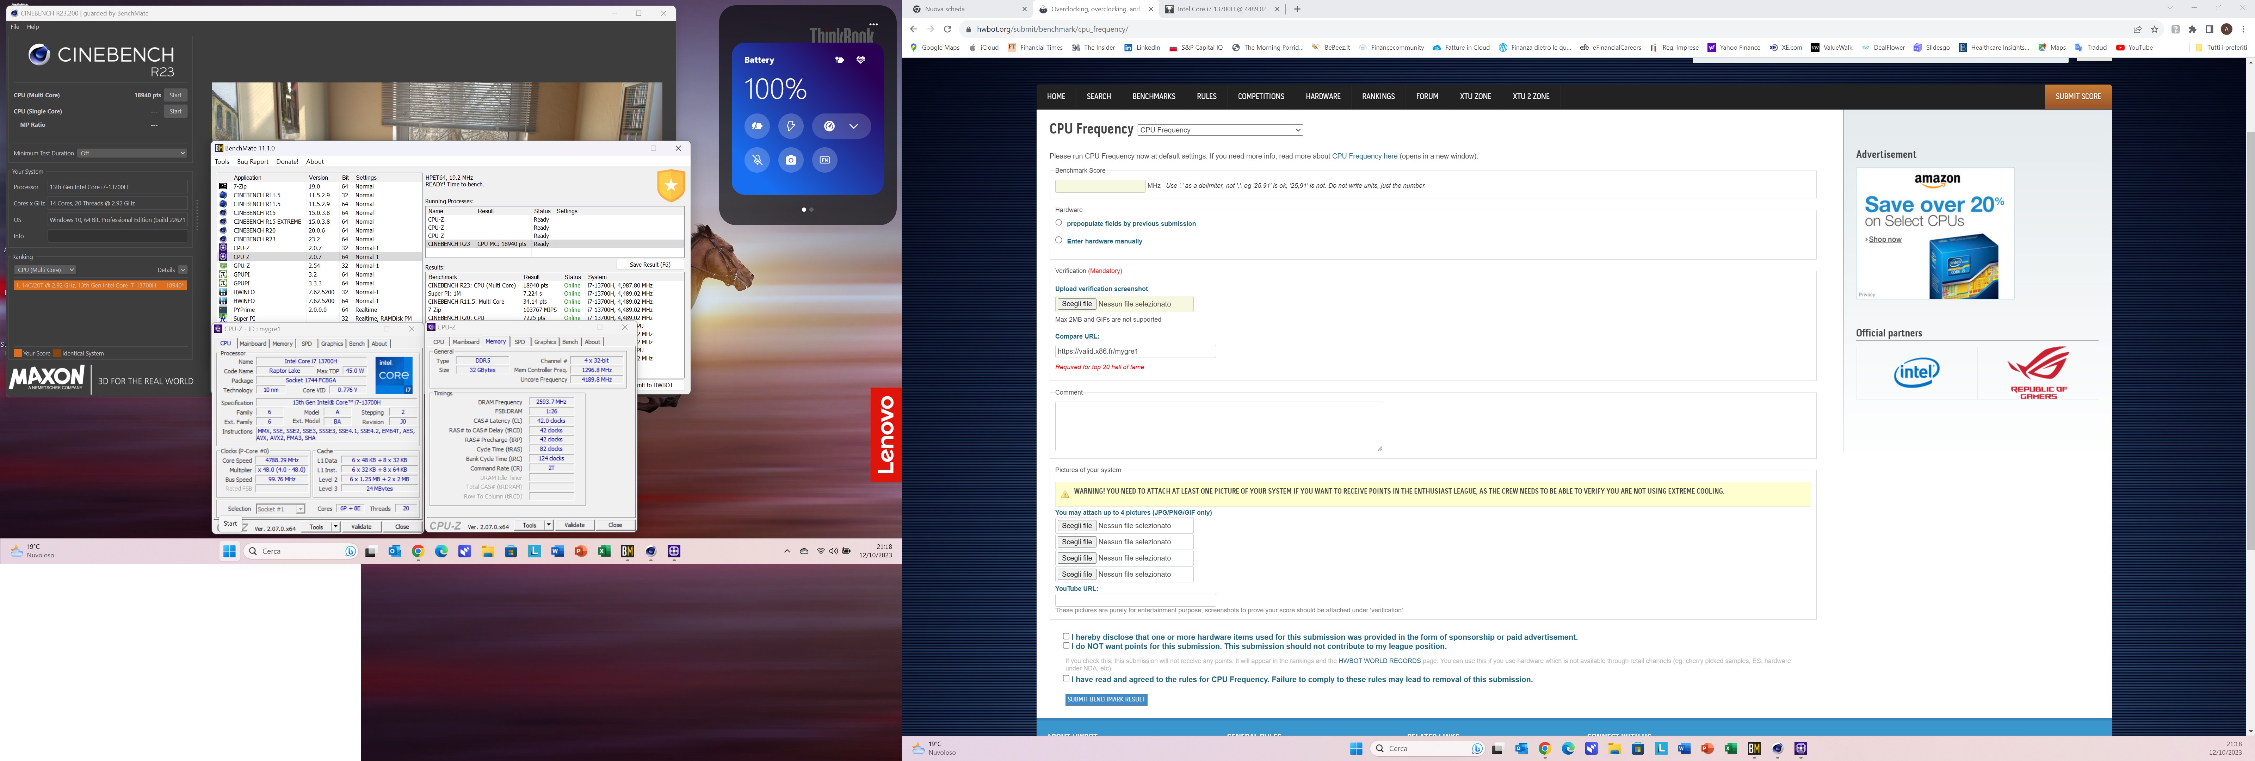Screen dimensions: 2255x761
Task: Click the Compare URL input field
Action: tap(1135, 351)
